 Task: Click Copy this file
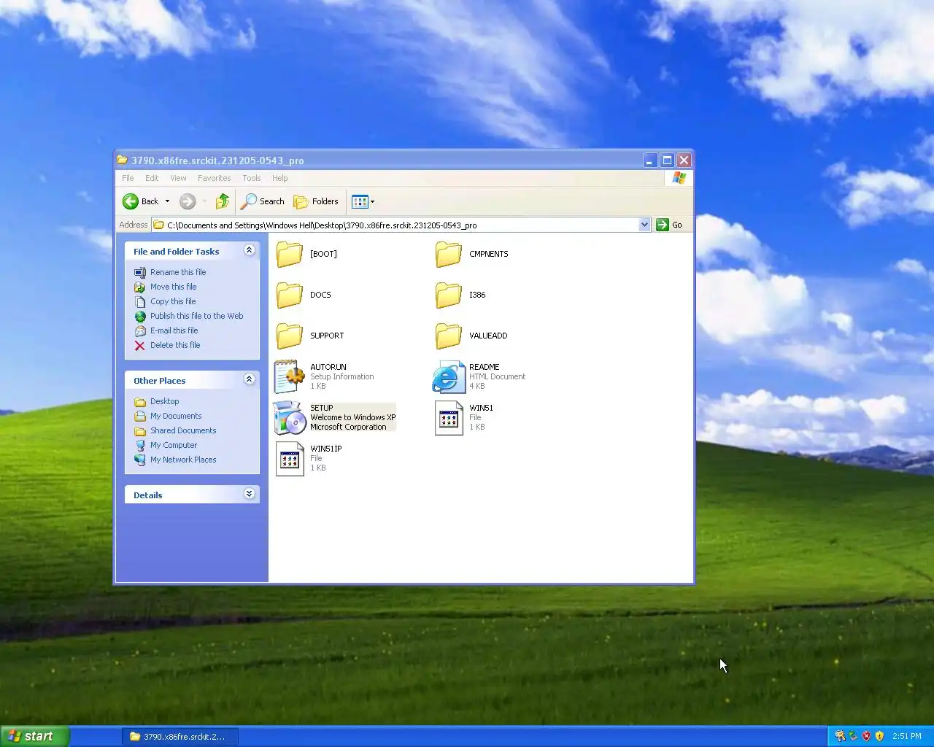coord(173,301)
